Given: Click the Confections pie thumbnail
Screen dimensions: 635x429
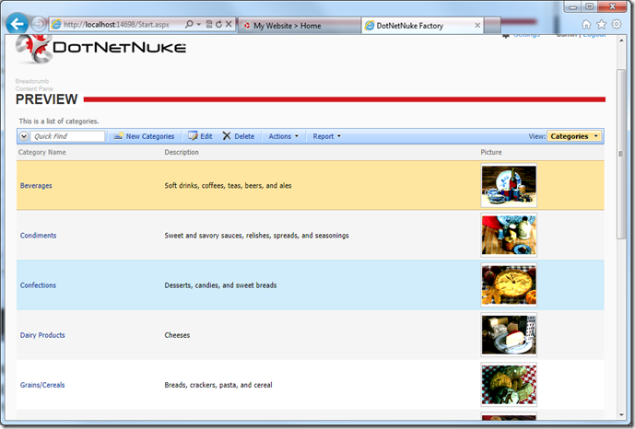Looking at the screenshot, I should click(509, 285).
